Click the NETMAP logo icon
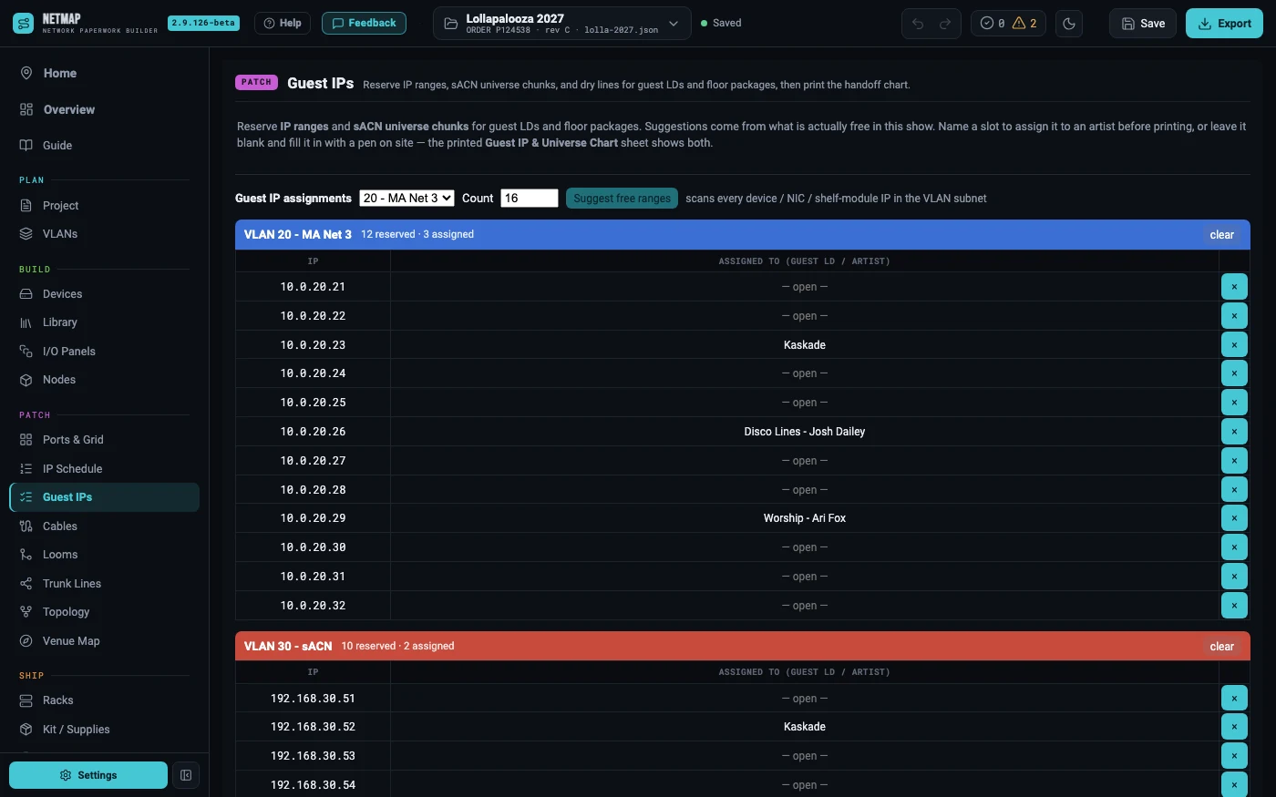 [24, 23]
